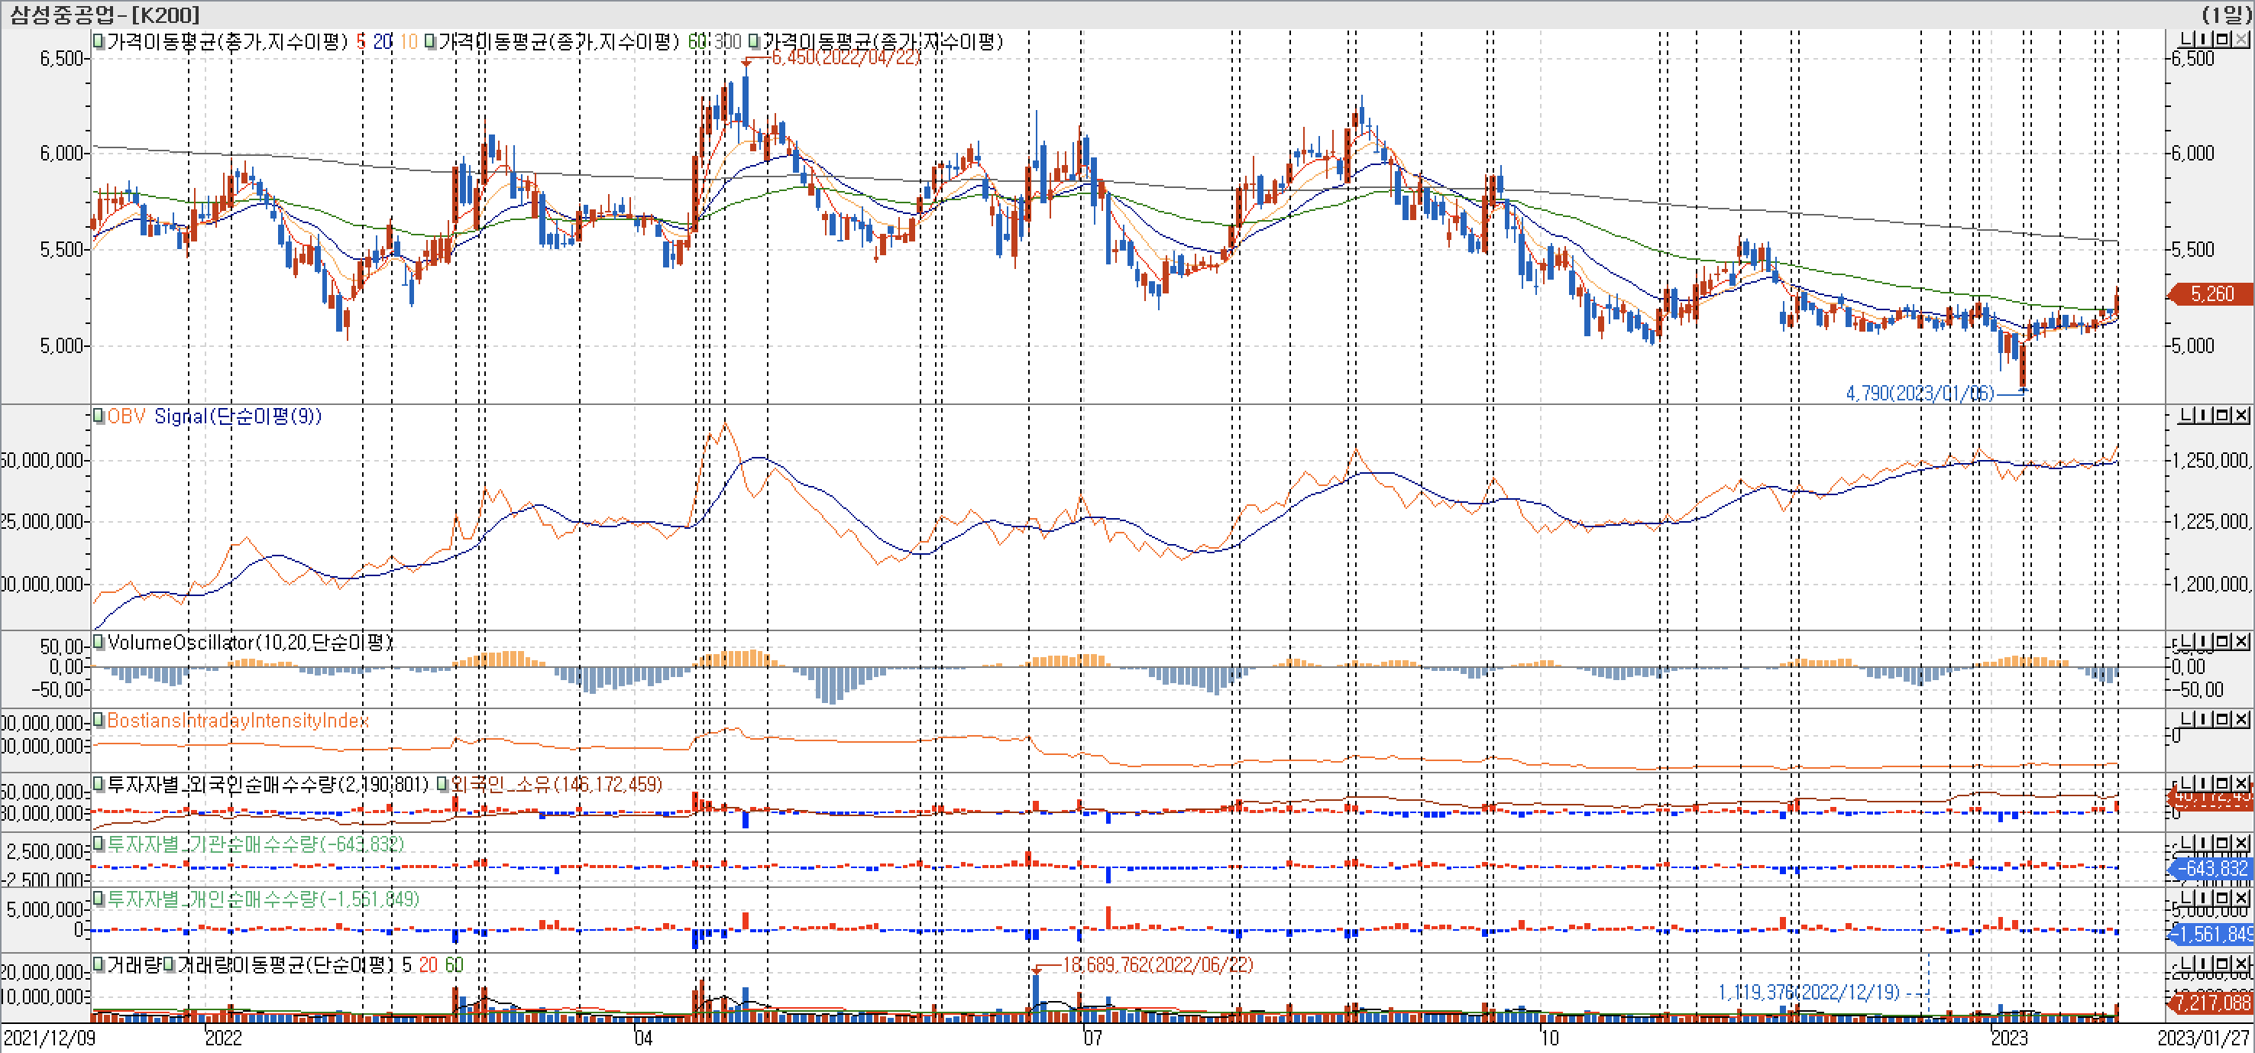Click the BostiansIntradayIntensityIndex indicator name
This screenshot has height=1053, width=2255.
(x=238, y=720)
